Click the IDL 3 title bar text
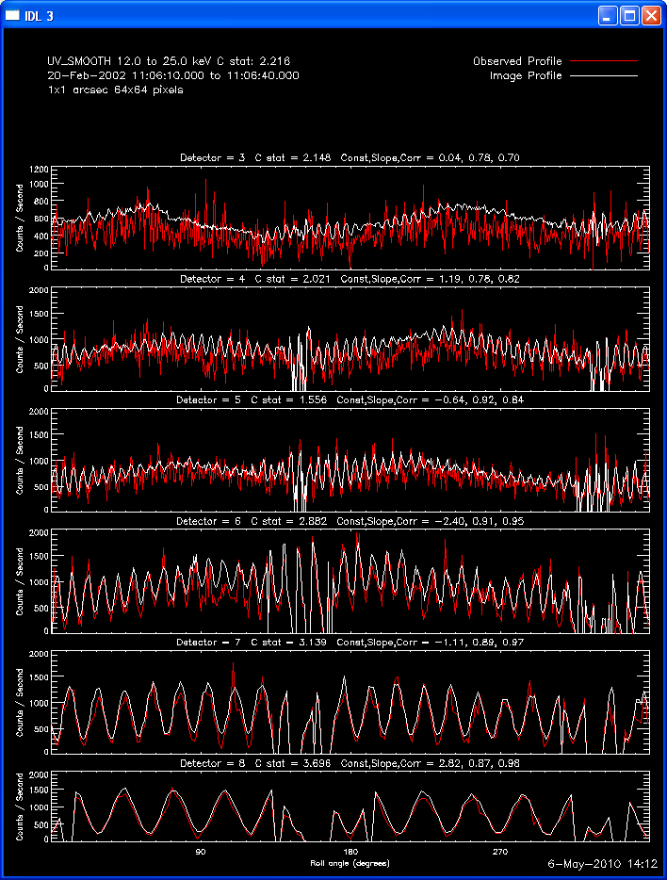 42,14
